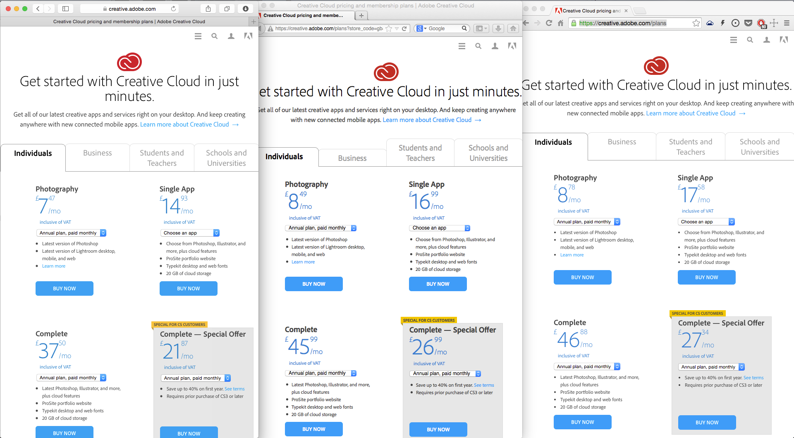Click Learn more about Creative Cloud in Chrome
Viewport: 794px width, 438px height.
[x=696, y=113]
